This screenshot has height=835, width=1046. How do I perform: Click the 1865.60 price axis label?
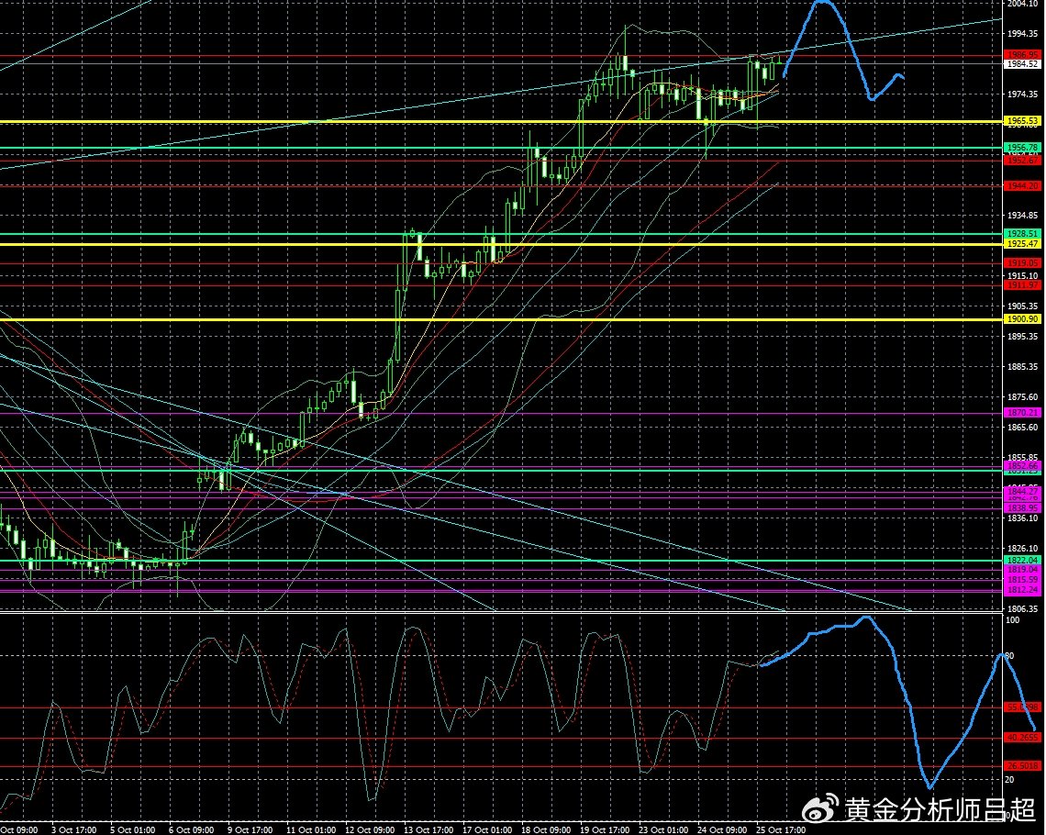(1023, 428)
